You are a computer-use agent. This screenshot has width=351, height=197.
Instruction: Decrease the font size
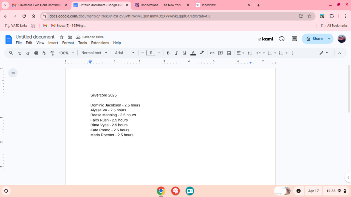click(143, 53)
